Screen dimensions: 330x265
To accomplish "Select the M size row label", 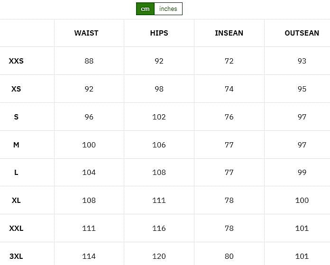I will (x=16, y=145).
